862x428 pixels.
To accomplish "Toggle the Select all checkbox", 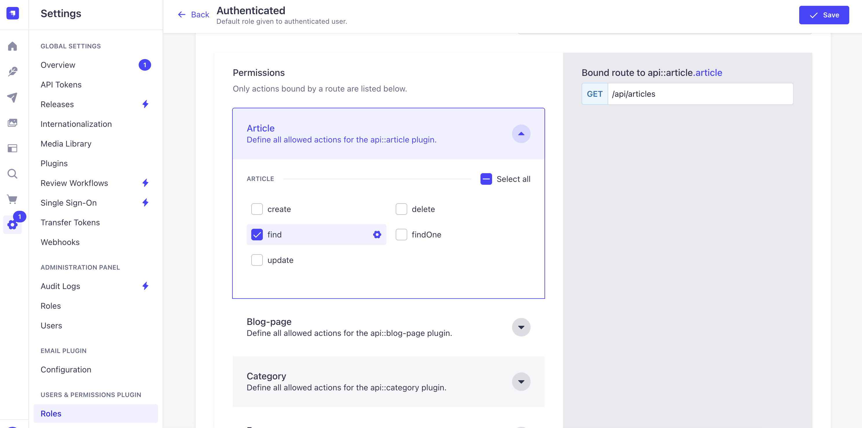I will [486, 179].
